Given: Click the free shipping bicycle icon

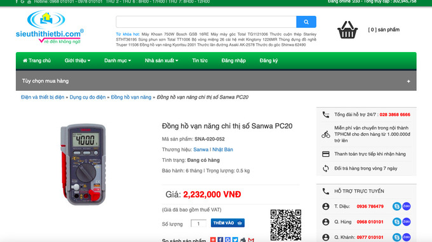Looking at the screenshot, I should pyautogui.click(x=326, y=135).
